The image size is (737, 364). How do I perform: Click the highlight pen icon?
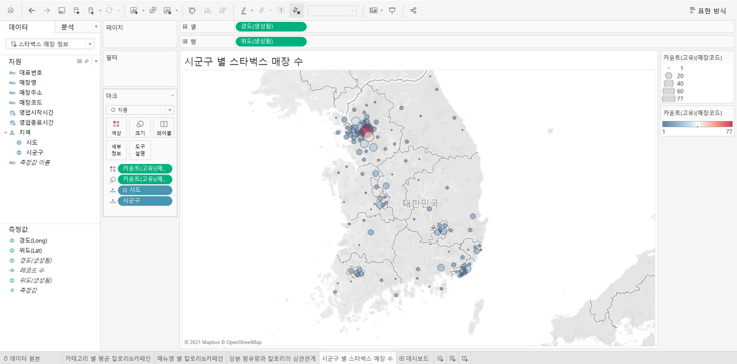pyautogui.click(x=244, y=10)
